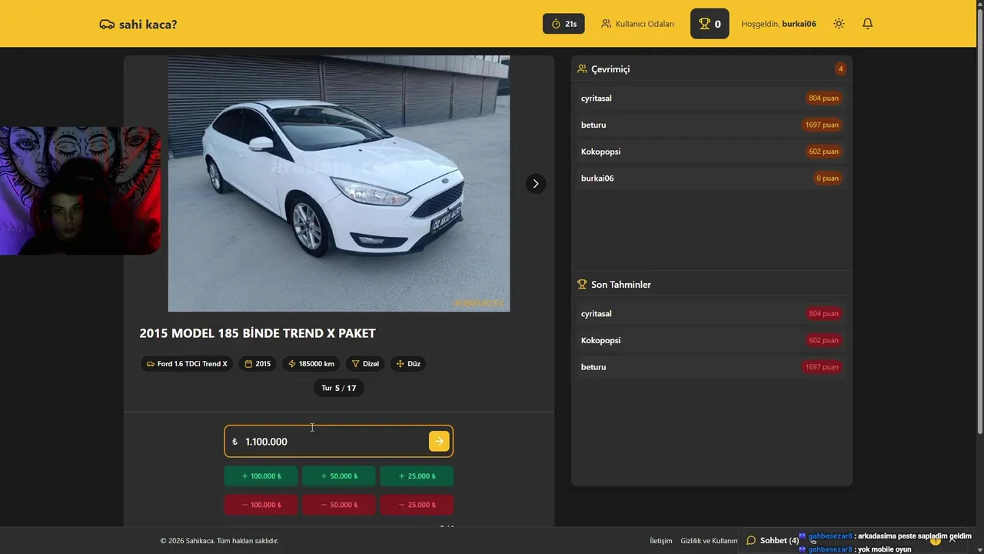Image resolution: width=984 pixels, height=554 pixels.
Task: Add 100.000 ₺ to guess
Action: coord(261,476)
